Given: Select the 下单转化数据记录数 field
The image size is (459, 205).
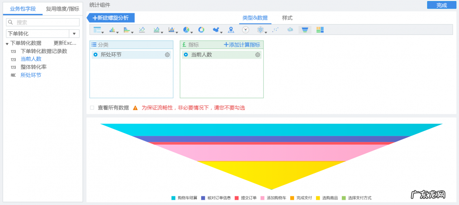Looking at the screenshot, I should point(44,51).
